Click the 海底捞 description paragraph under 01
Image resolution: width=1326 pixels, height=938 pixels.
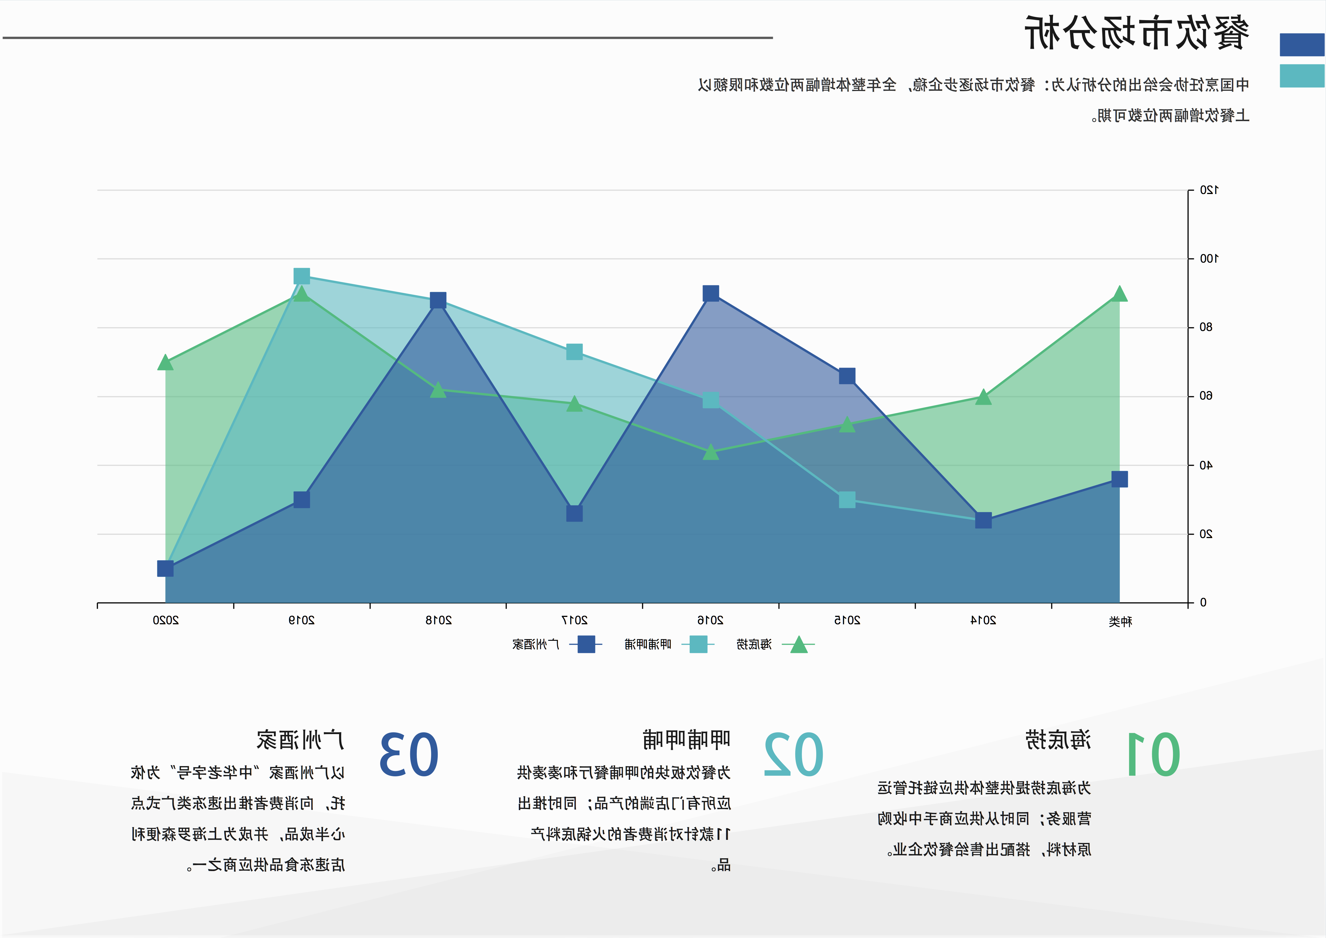click(984, 819)
